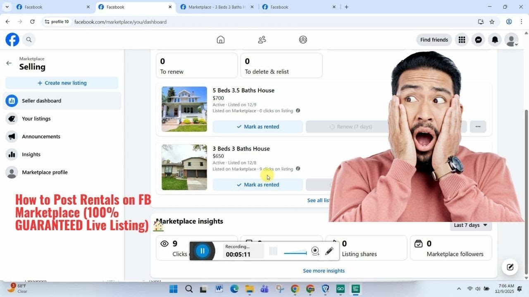
Task: Switch to first Facebook browser tab
Action: 53,7
